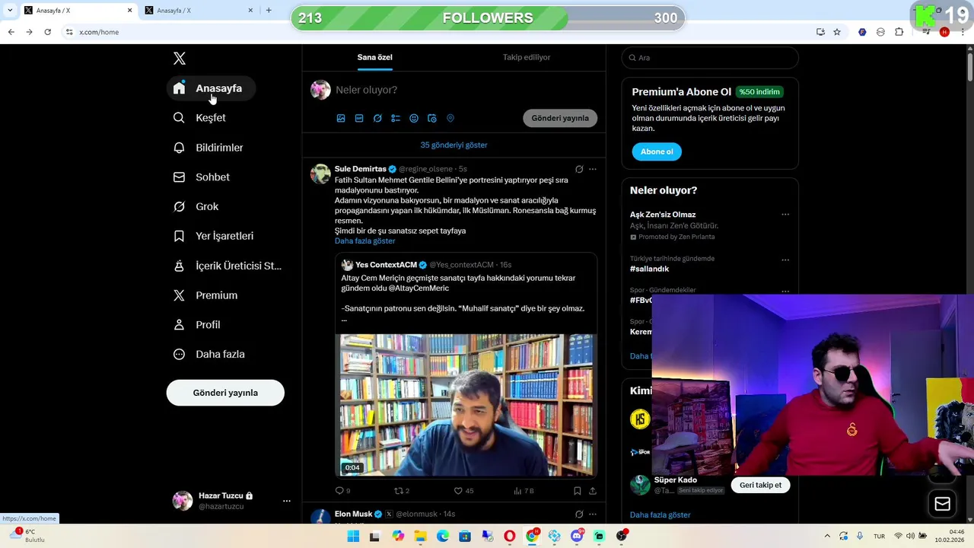
Task: Add an image to the post
Action: (x=341, y=118)
